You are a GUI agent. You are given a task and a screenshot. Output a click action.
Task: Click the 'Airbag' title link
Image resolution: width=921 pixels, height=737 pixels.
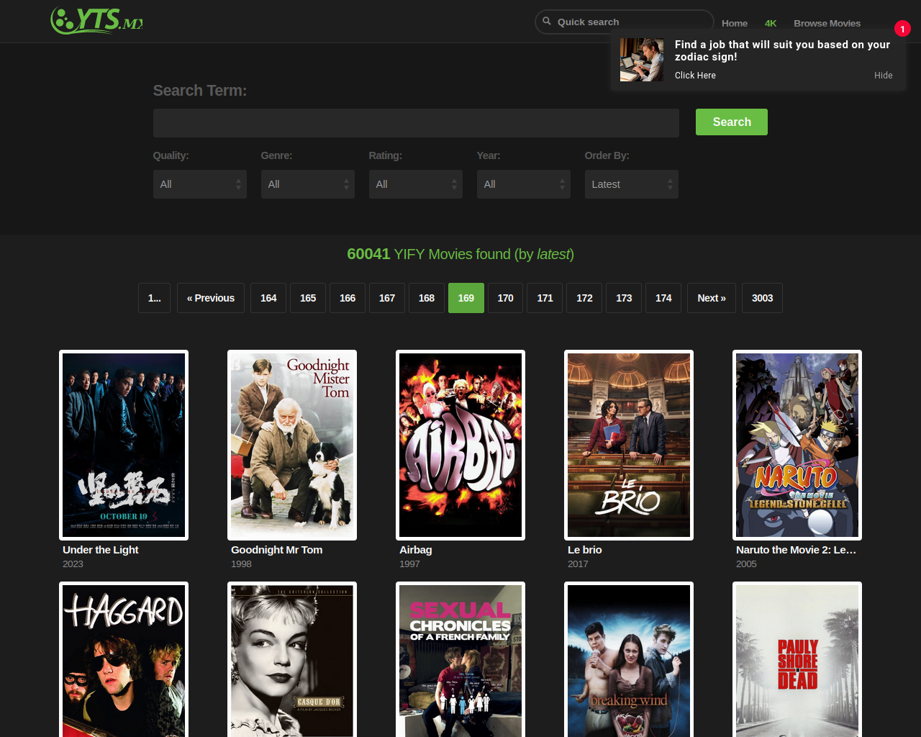[416, 550]
